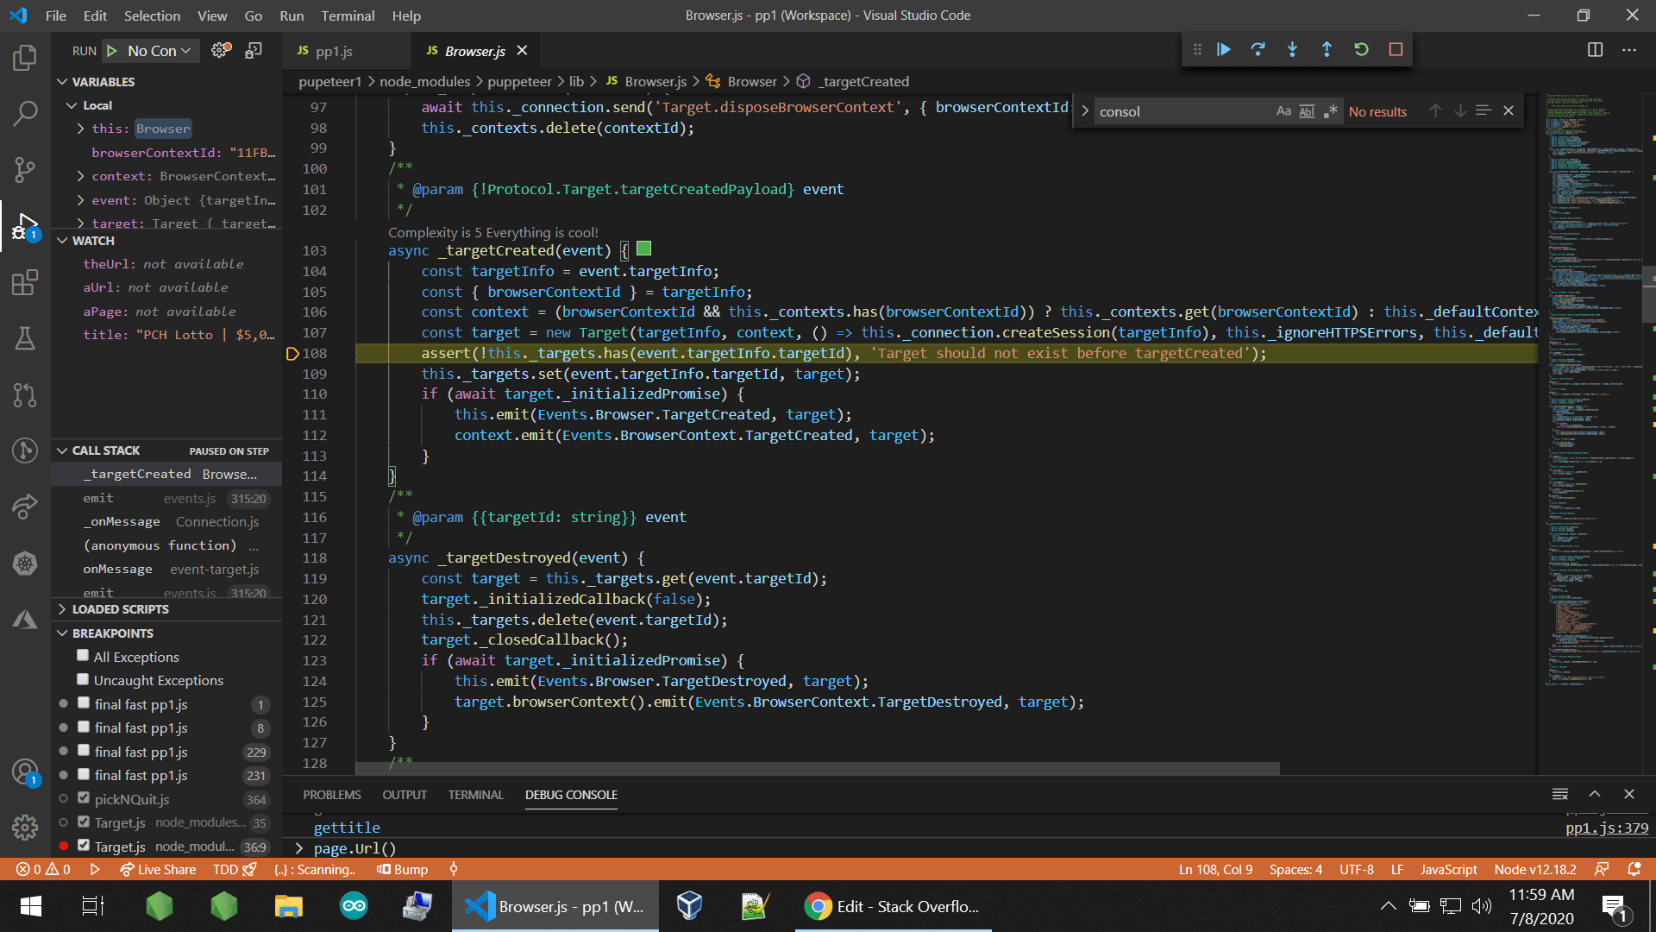This screenshot has width=1656, height=932.
Task: Toggle the All Exceptions breakpoint checkbox
Action: [83, 656]
